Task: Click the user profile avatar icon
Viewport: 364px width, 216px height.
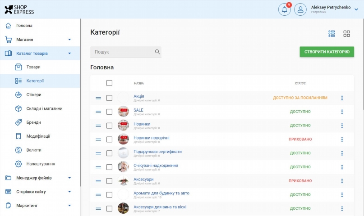Action: point(300,9)
